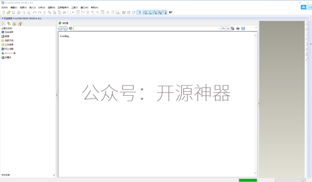Toggle datum points display
Image resolution: width=312 pixels, height=182 pixels.
coord(155,12)
